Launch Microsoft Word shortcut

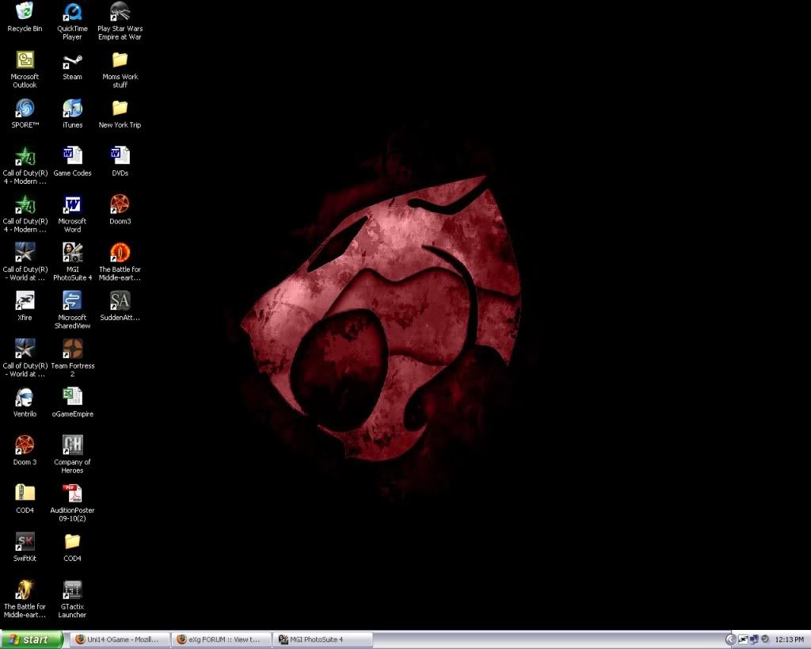pos(72,204)
